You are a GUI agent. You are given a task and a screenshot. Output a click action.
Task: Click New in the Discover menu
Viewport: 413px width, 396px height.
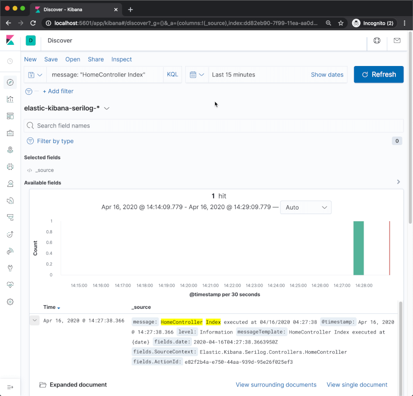pyautogui.click(x=30, y=59)
